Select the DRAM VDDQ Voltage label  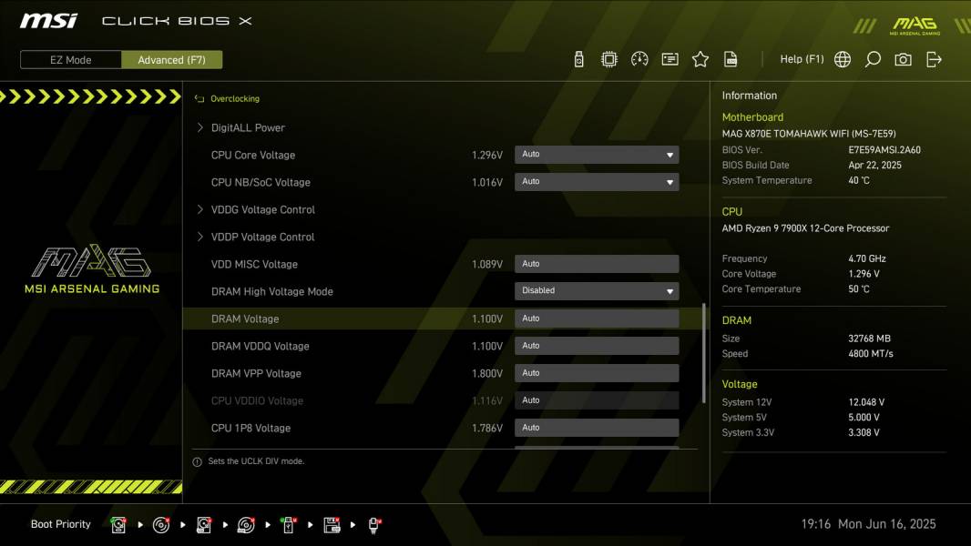click(261, 347)
